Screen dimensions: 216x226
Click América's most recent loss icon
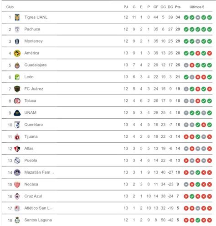tap(210, 53)
